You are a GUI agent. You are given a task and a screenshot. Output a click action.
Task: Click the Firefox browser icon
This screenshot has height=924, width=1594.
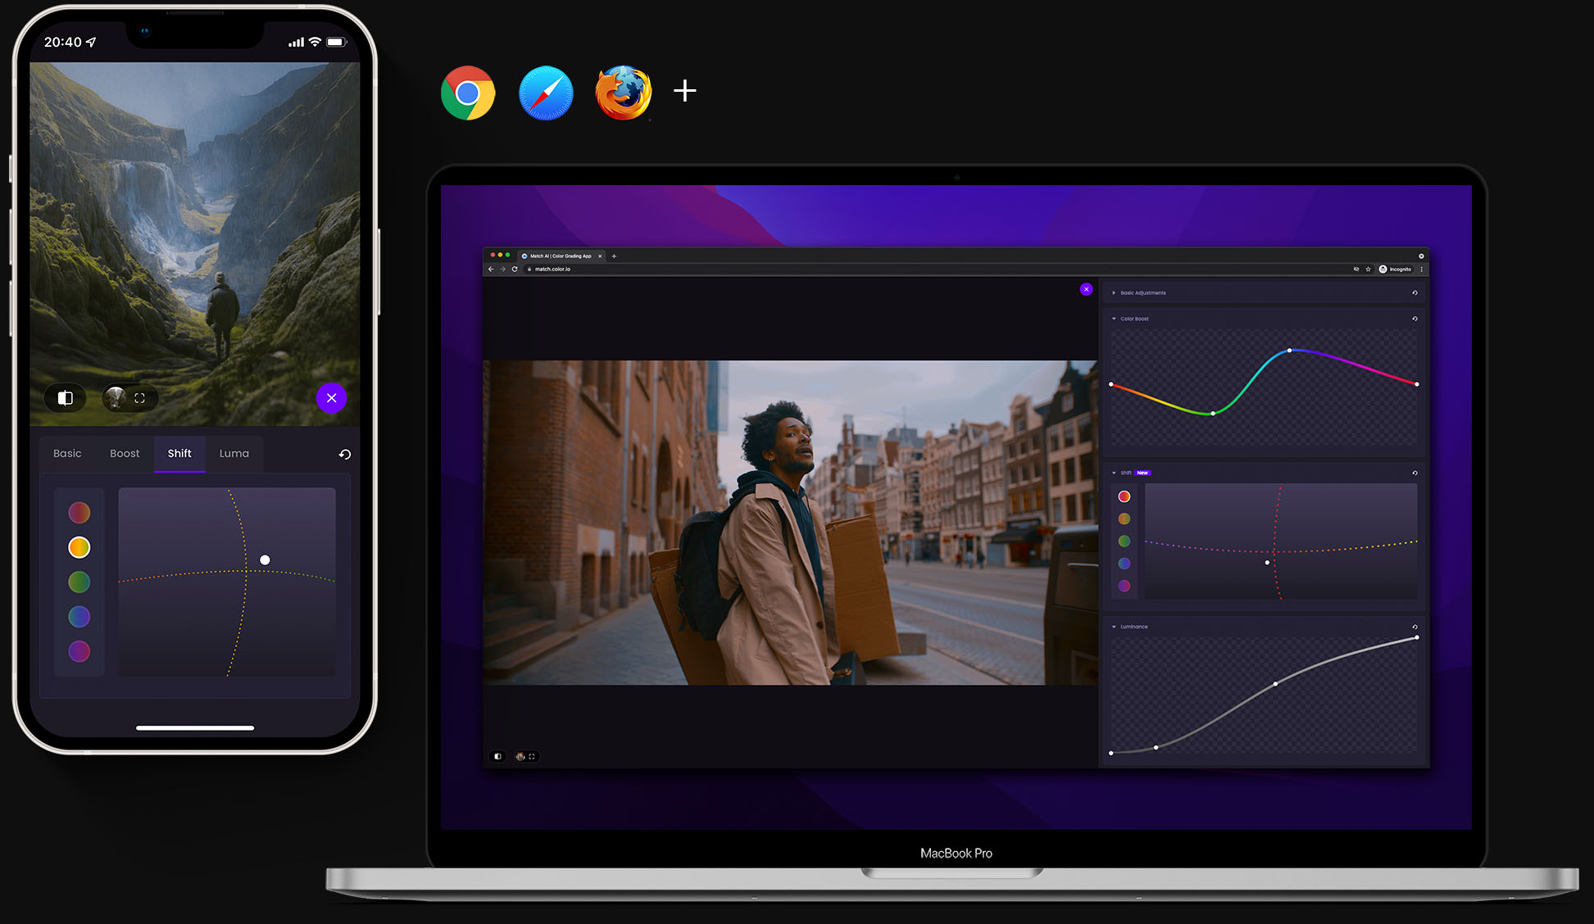click(624, 93)
